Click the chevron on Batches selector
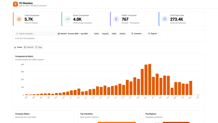The height and width of the screenshot is (123, 218). coord(89,34)
